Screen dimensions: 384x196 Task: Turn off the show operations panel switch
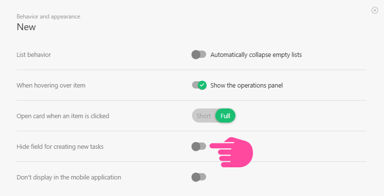click(199, 85)
